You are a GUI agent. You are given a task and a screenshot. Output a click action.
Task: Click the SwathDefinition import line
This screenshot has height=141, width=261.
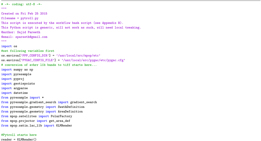pyautogui.click(x=43, y=107)
